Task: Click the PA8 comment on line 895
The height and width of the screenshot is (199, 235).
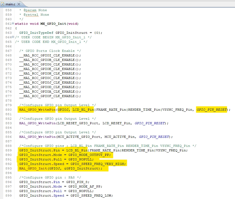Action: click(x=50, y=177)
